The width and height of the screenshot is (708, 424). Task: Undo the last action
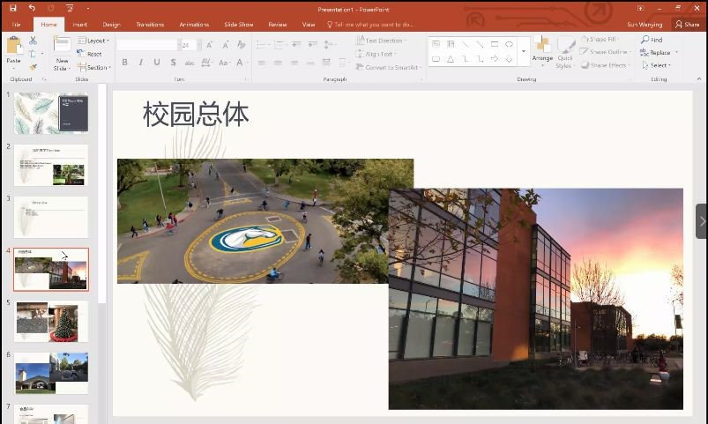click(x=33, y=8)
